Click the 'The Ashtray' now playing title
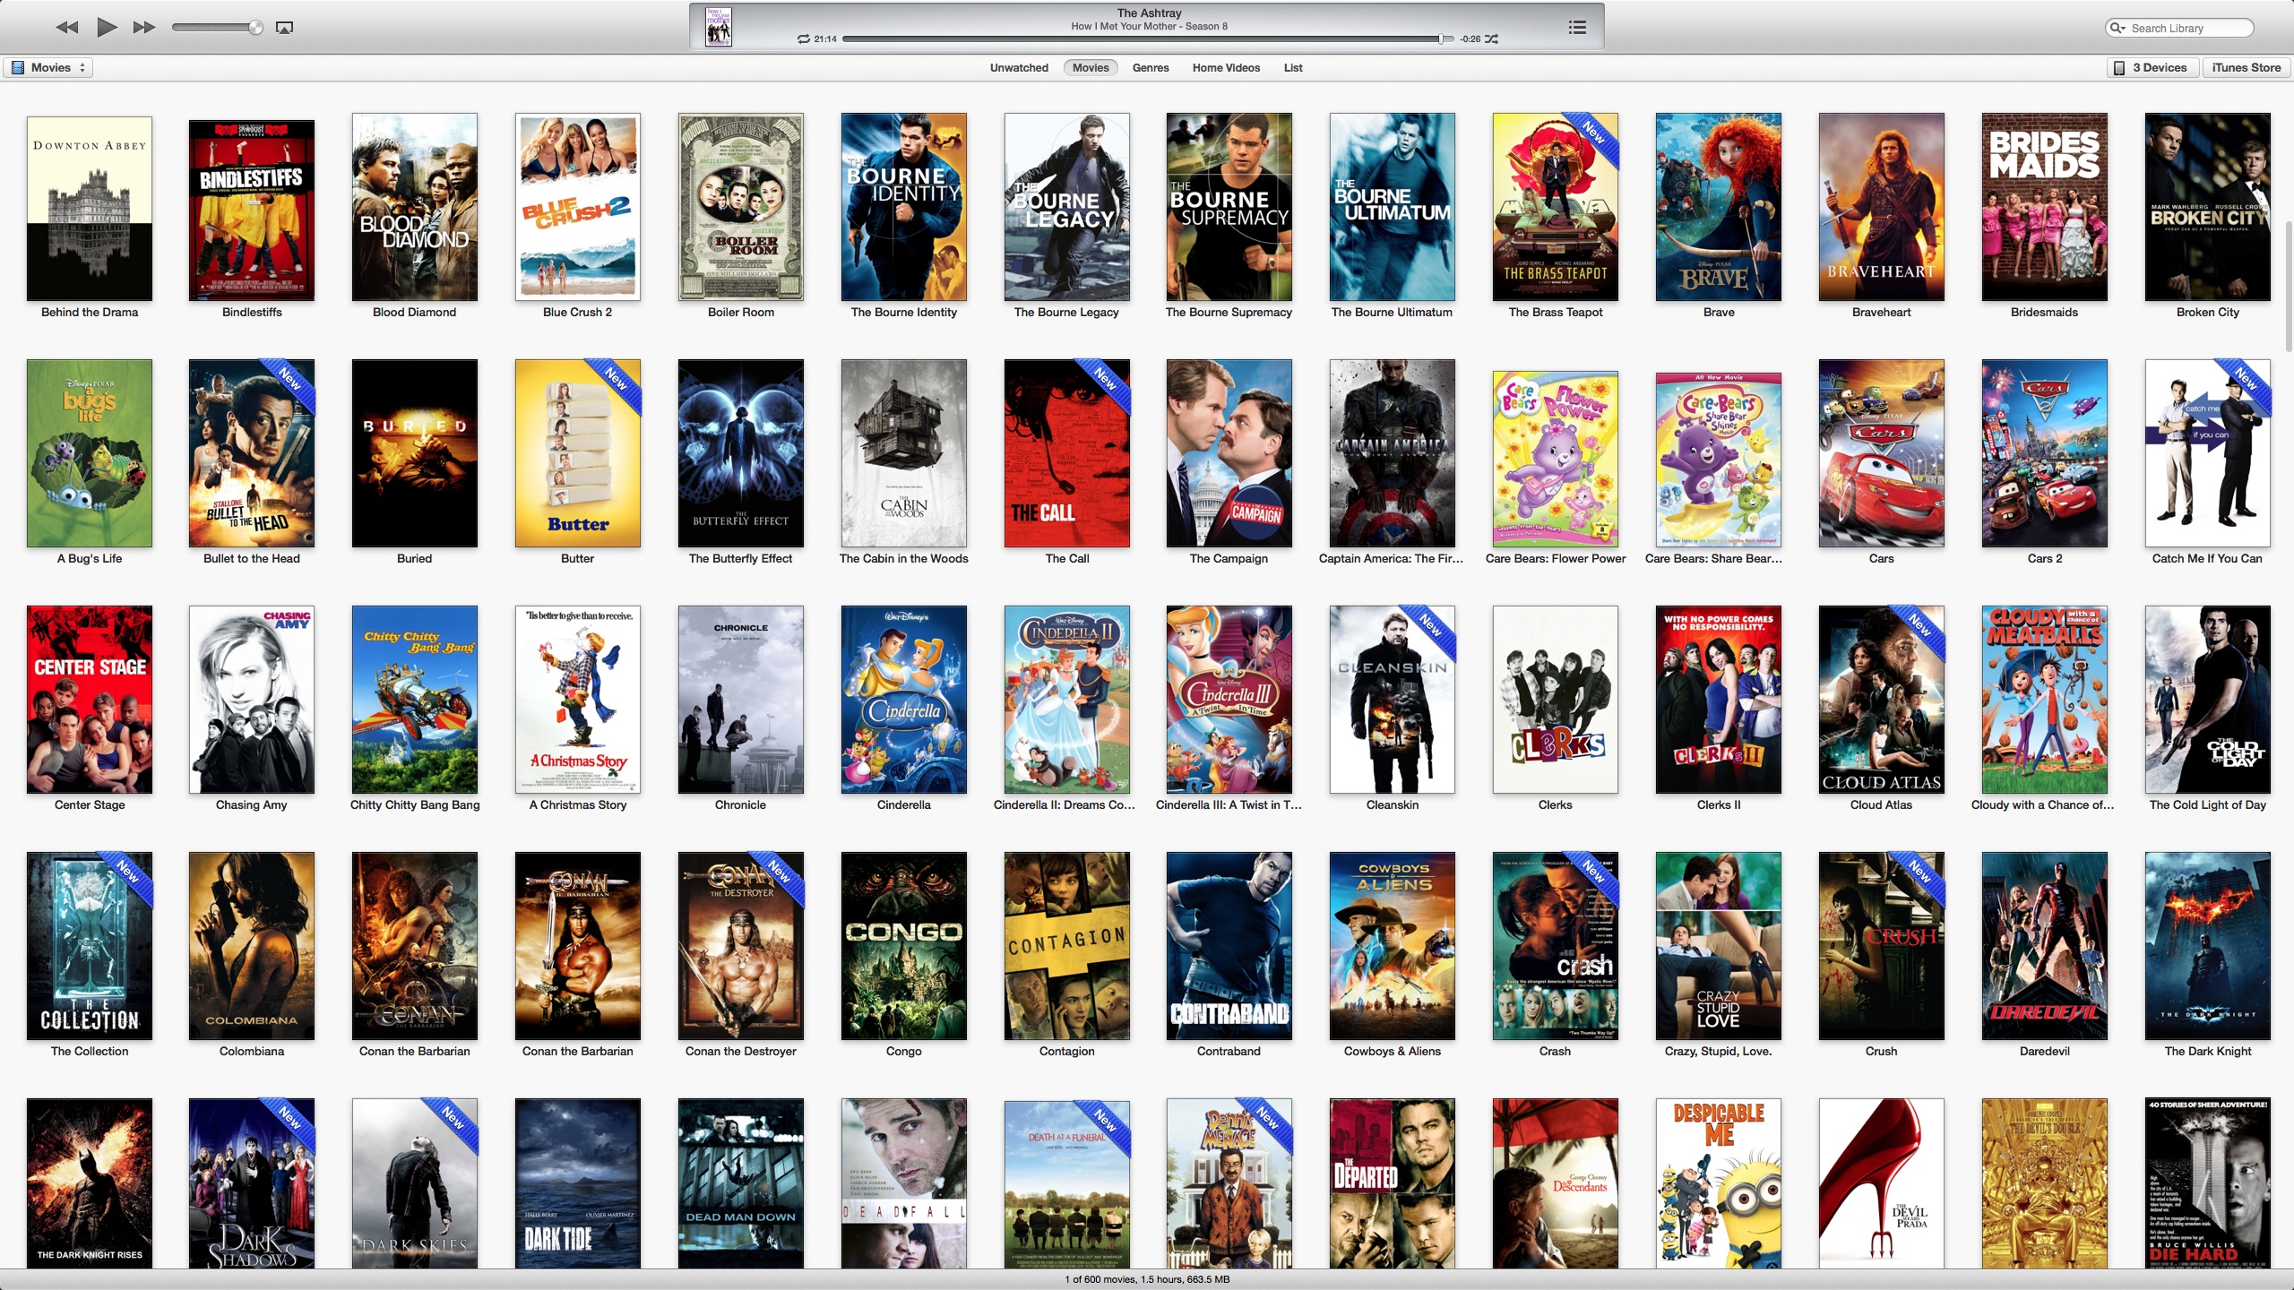The width and height of the screenshot is (2294, 1290). [1149, 13]
